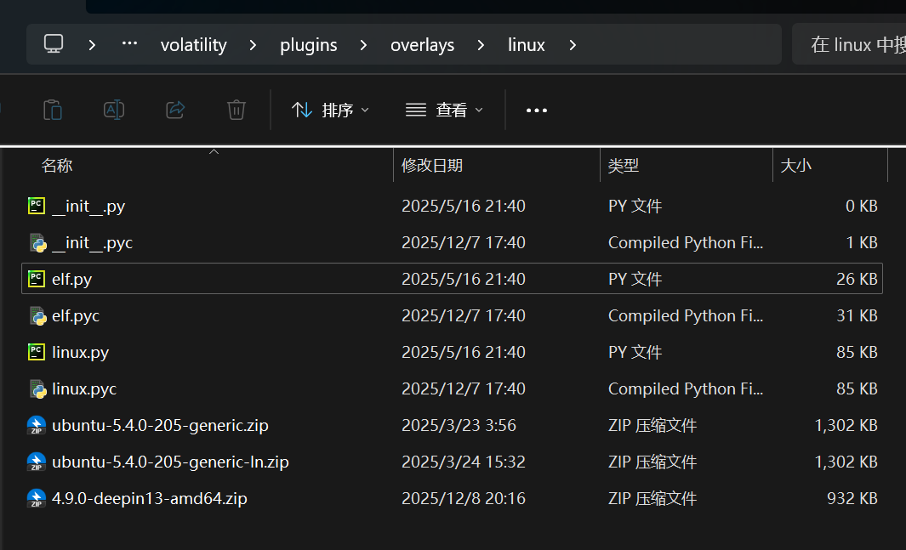906x550 pixels.
Task: Click the share toolbar icon
Action: click(175, 110)
